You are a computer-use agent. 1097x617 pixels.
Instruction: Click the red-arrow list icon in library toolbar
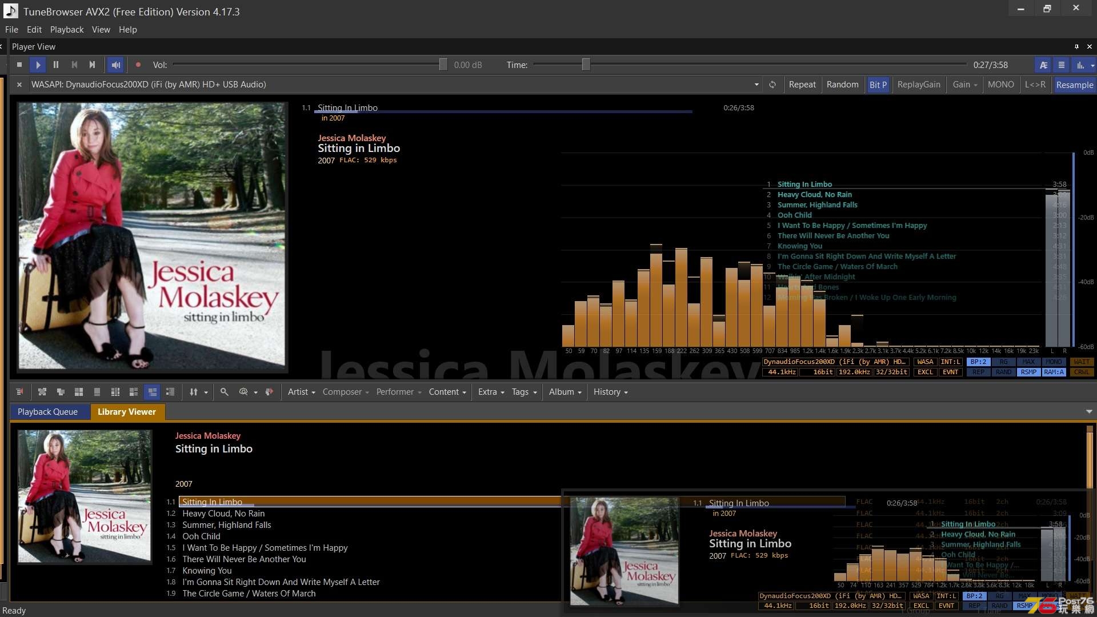click(19, 392)
